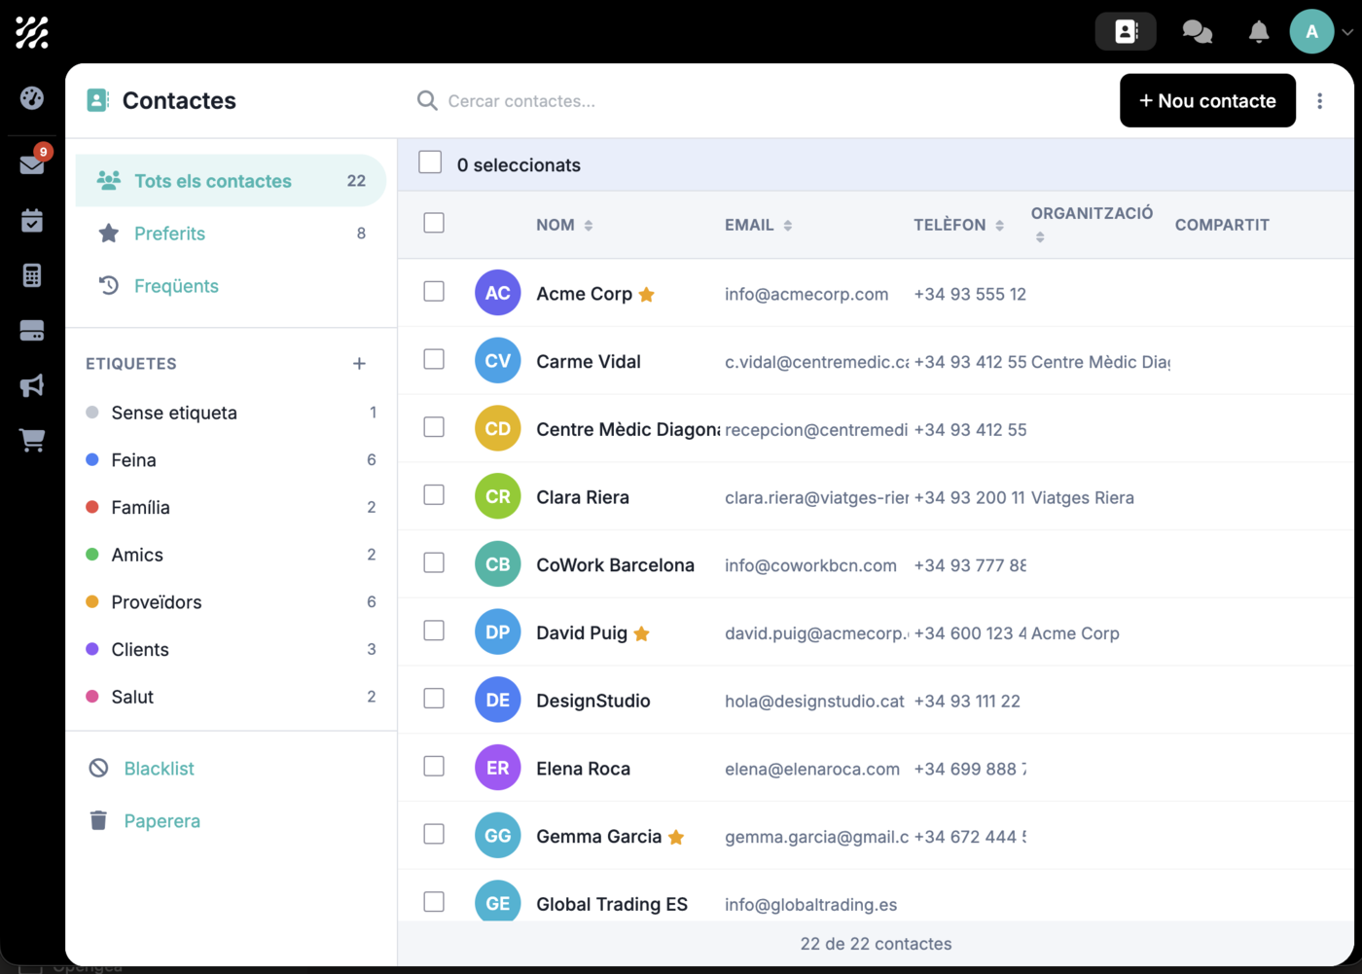This screenshot has height=974, width=1362.
Task: Switch to the Preferits list
Action: pyautogui.click(x=170, y=234)
